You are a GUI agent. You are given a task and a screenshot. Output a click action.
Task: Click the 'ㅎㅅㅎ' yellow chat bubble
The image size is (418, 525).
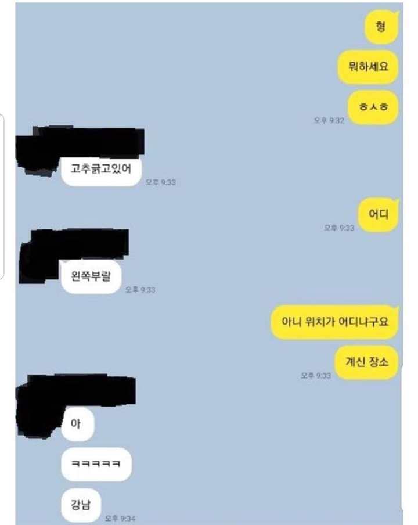pyautogui.click(x=373, y=107)
